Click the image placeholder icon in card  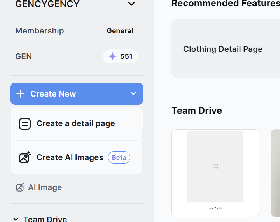(215, 167)
